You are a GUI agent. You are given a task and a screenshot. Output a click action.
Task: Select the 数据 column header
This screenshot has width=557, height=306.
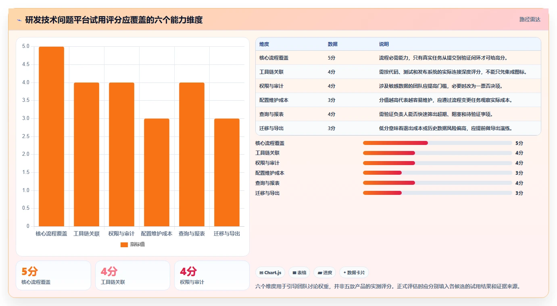333,44
